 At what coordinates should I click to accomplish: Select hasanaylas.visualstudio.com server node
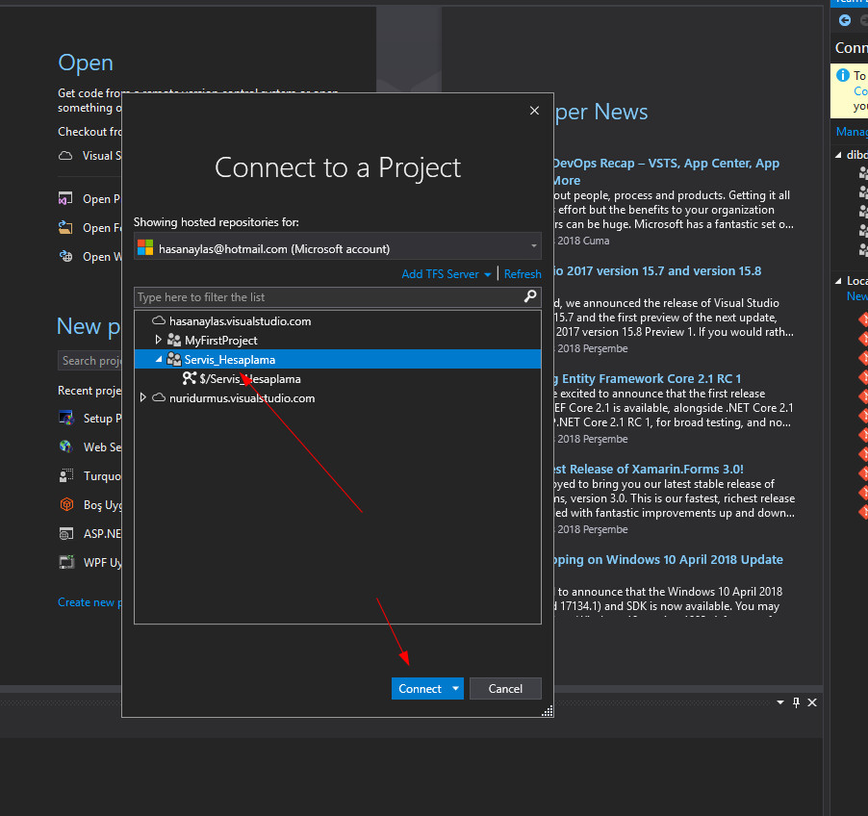tap(241, 321)
